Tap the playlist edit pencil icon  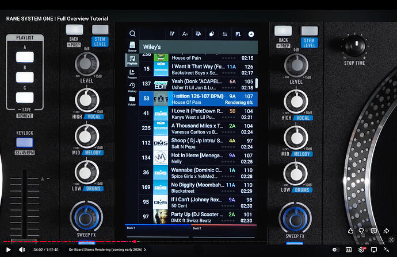click(x=172, y=34)
